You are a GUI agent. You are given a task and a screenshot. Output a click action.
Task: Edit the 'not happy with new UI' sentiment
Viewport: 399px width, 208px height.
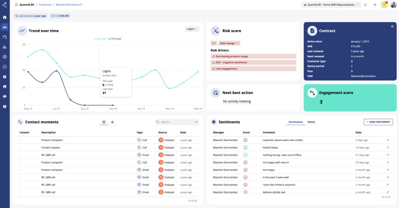(388, 162)
